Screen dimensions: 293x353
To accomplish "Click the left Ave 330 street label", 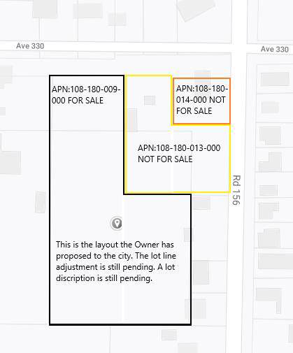I will (30, 46).
